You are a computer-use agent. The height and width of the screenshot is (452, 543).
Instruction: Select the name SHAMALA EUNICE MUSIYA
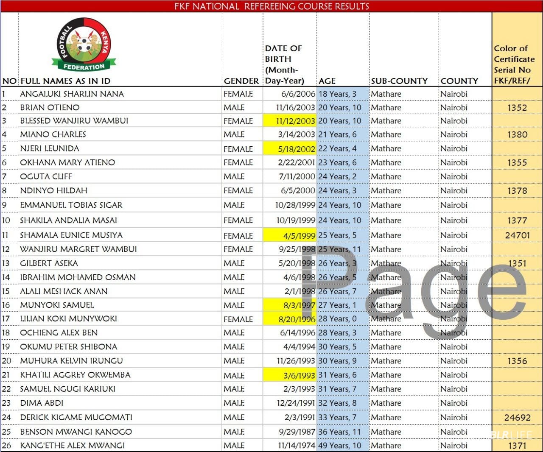coord(71,235)
